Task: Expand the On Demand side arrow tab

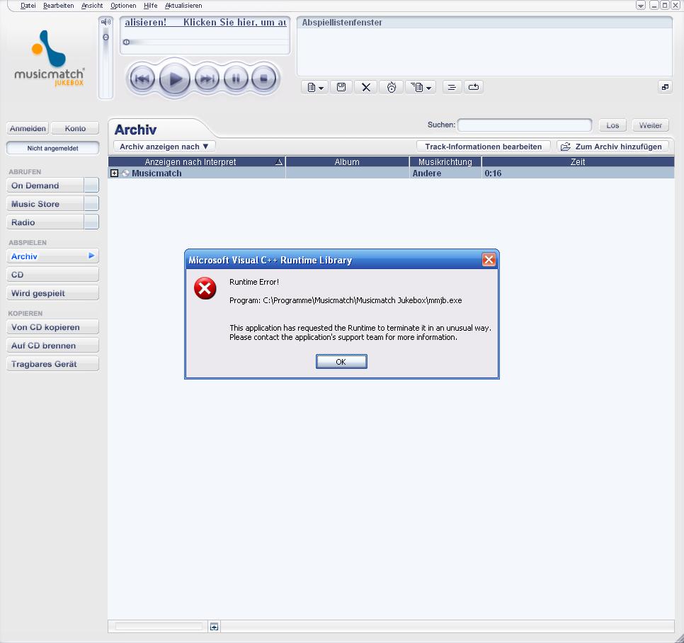Action: (91, 186)
